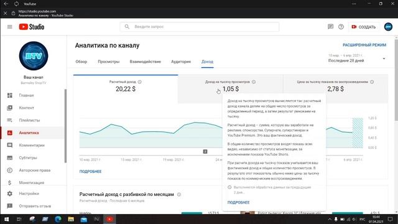Open Task View on the taskbar
This screenshot has width=398, height=224.
click(19, 219)
